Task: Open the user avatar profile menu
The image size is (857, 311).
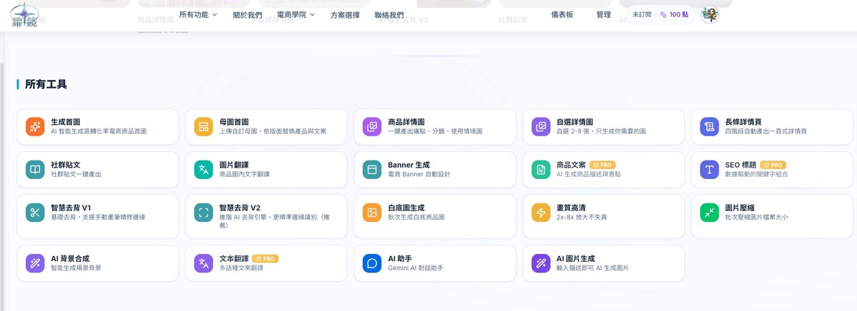Action: click(710, 14)
